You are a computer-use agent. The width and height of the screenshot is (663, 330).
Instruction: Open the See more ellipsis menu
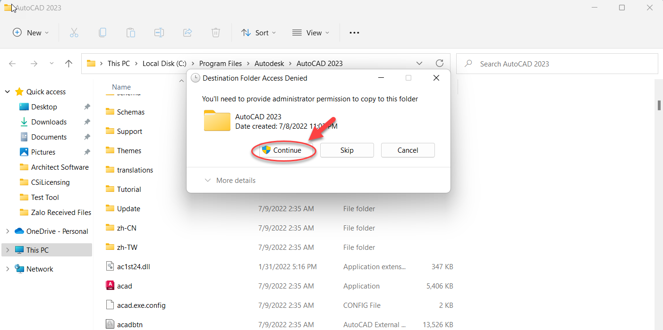pyautogui.click(x=354, y=33)
